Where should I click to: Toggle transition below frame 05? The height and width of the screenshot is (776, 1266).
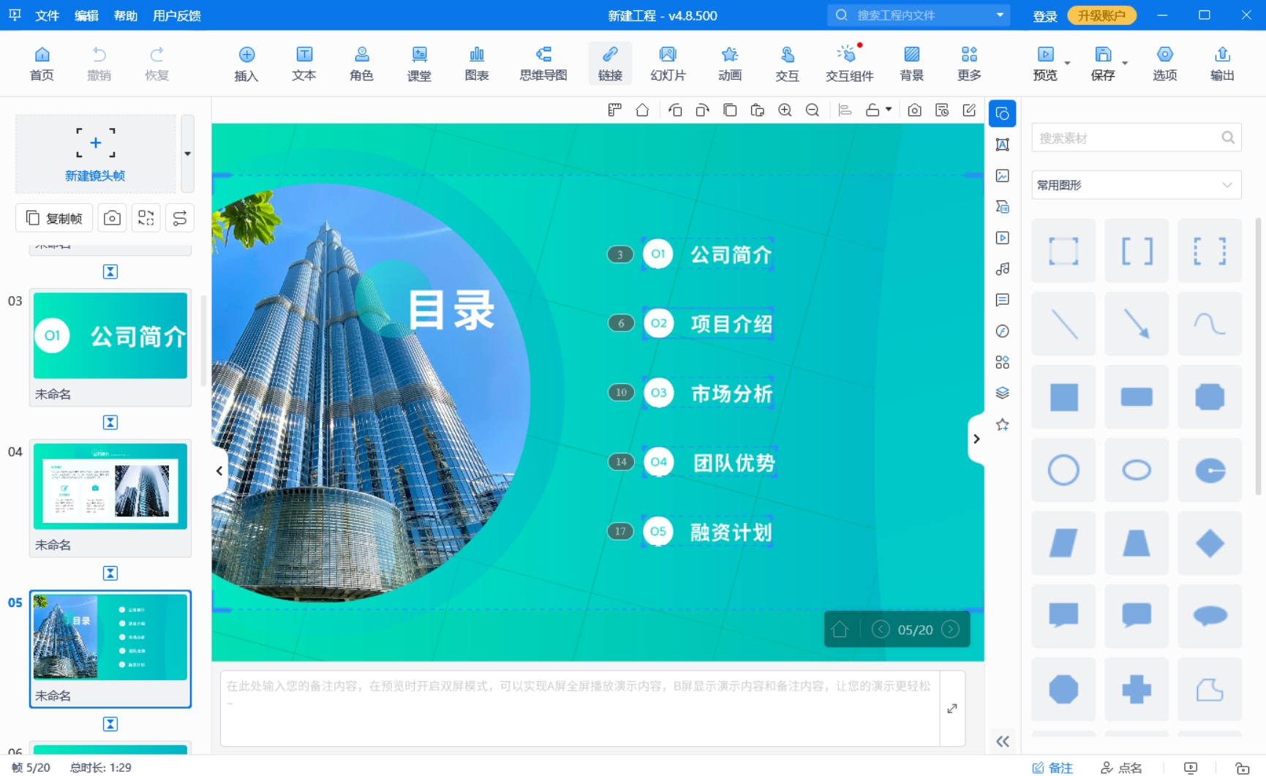point(110,724)
